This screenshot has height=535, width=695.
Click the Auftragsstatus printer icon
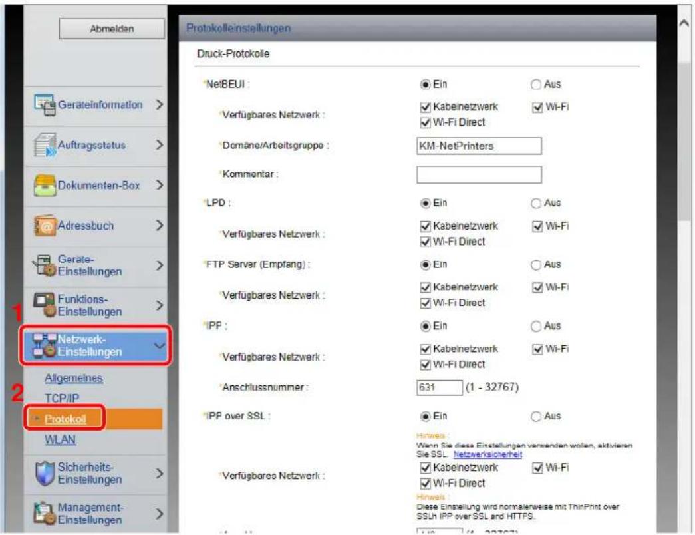45,145
